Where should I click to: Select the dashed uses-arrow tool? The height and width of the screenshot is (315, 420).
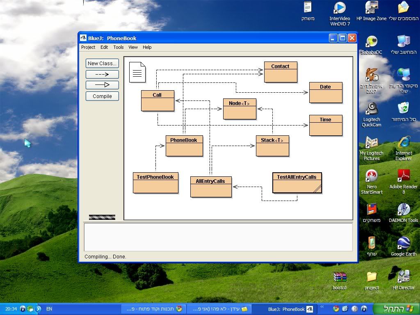click(102, 74)
